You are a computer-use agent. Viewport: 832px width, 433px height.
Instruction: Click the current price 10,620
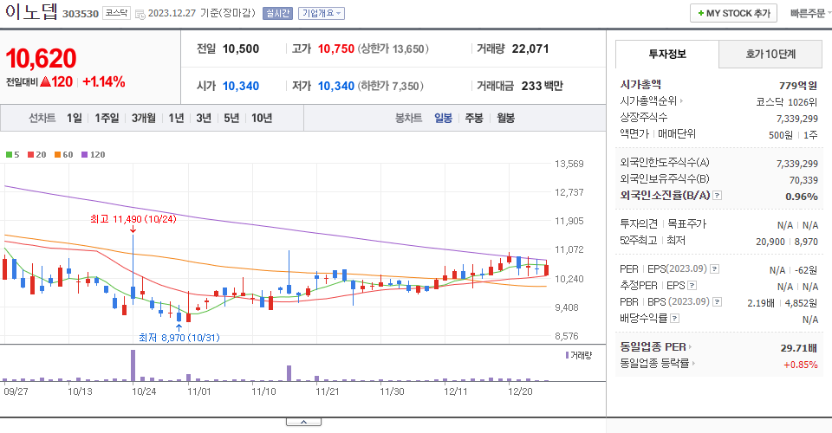pos(41,58)
